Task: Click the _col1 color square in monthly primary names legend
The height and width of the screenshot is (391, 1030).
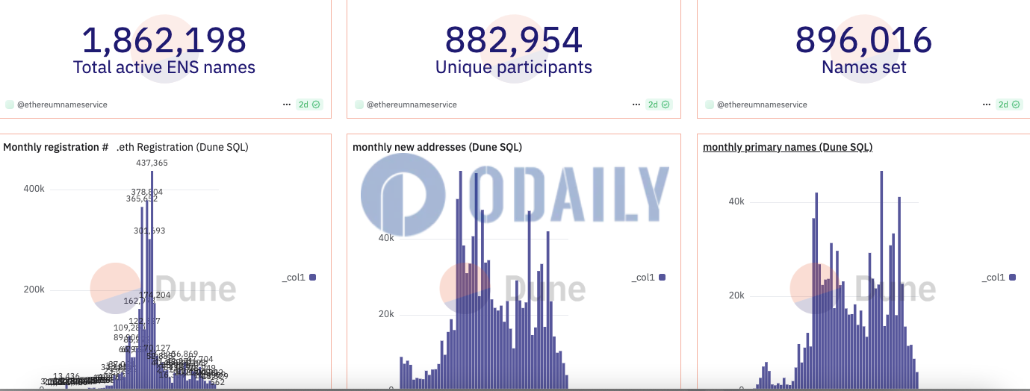Action: (1012, 278)
